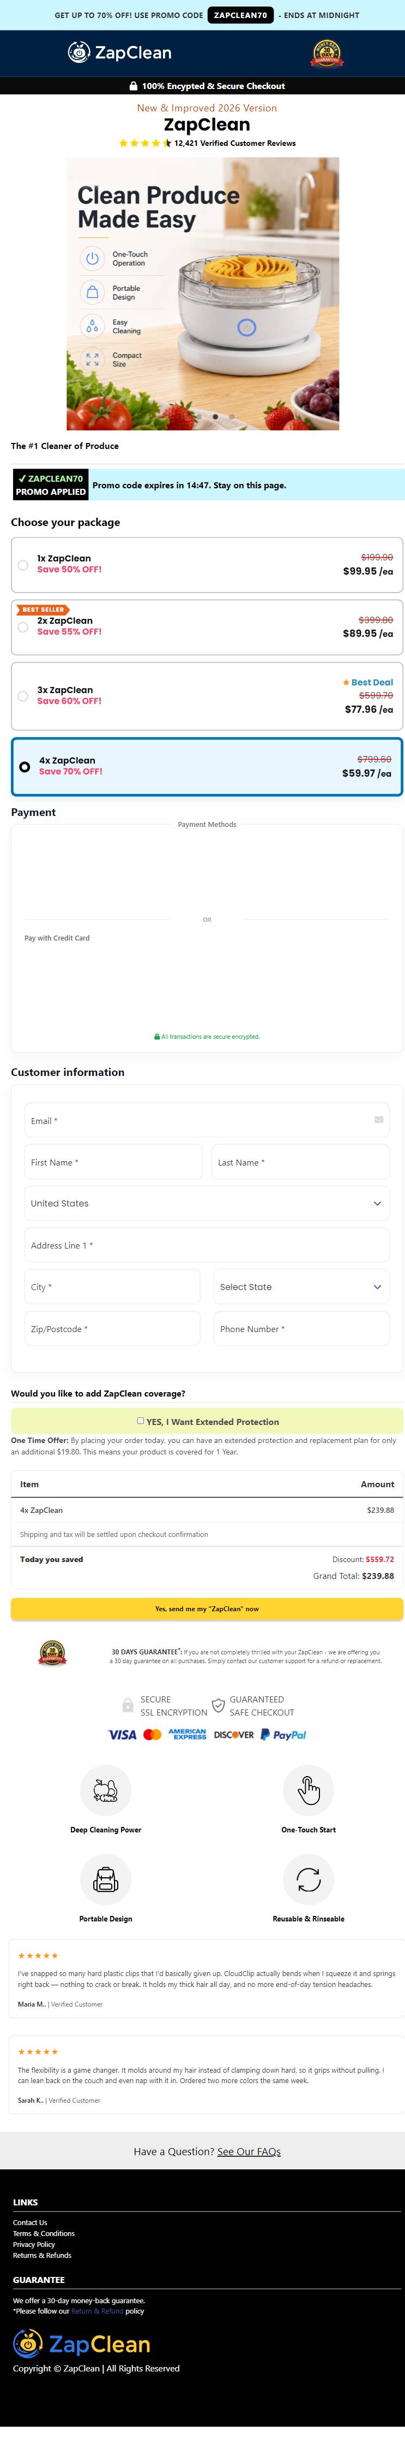
Task: Open the United States country dropdown
Action: (x=207, y=1203)
